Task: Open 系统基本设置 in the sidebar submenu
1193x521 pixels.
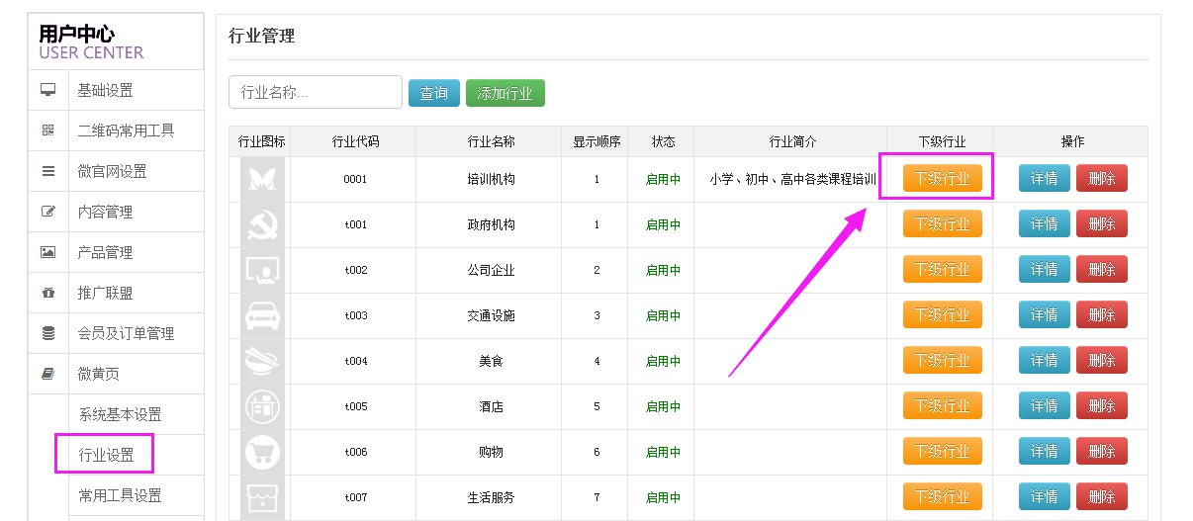Action: point(120,414)
